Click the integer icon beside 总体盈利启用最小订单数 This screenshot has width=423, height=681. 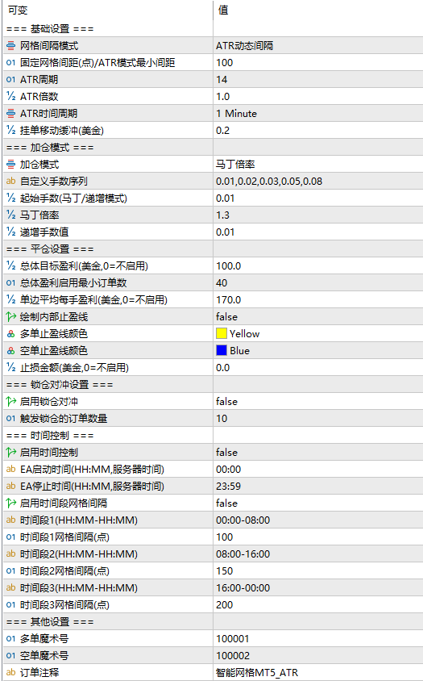tap(10, 282)
